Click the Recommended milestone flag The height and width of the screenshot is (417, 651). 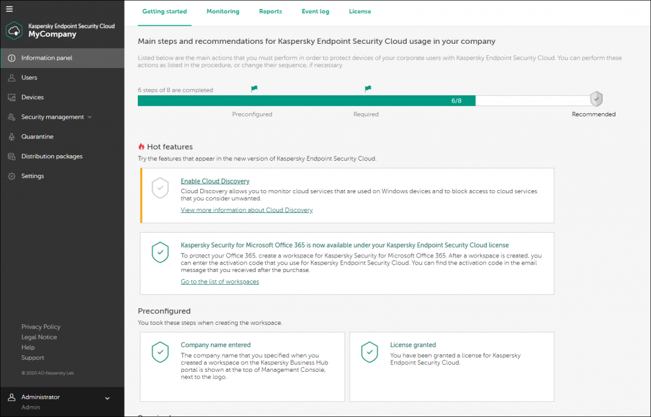click(596, 99)
